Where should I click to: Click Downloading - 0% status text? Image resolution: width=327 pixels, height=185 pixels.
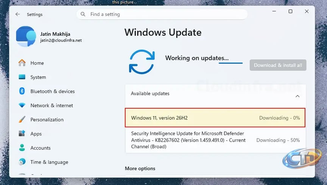coord(279,118)
